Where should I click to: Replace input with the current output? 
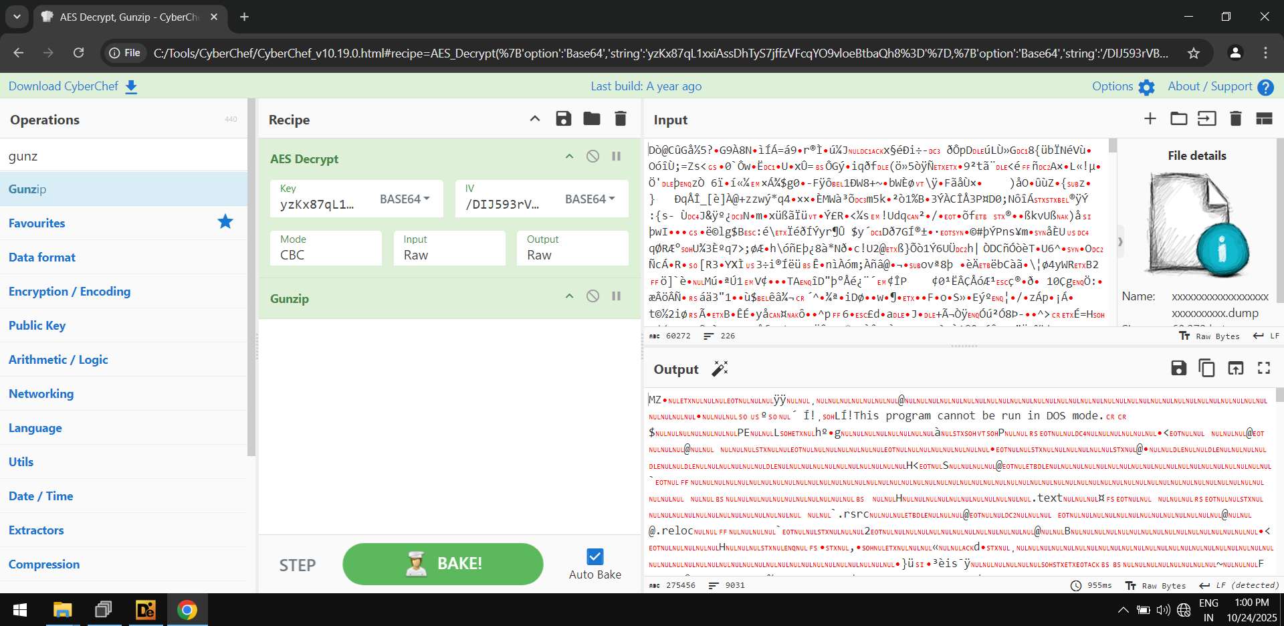click(x=1235, y=368)
